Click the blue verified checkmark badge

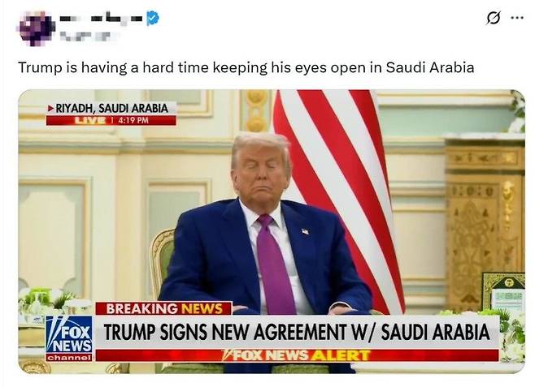[153, 18]
